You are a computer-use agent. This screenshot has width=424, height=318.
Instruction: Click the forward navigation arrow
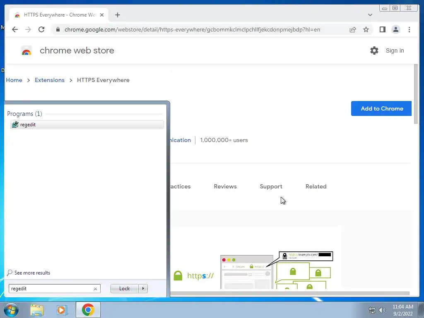coord(28,29)
